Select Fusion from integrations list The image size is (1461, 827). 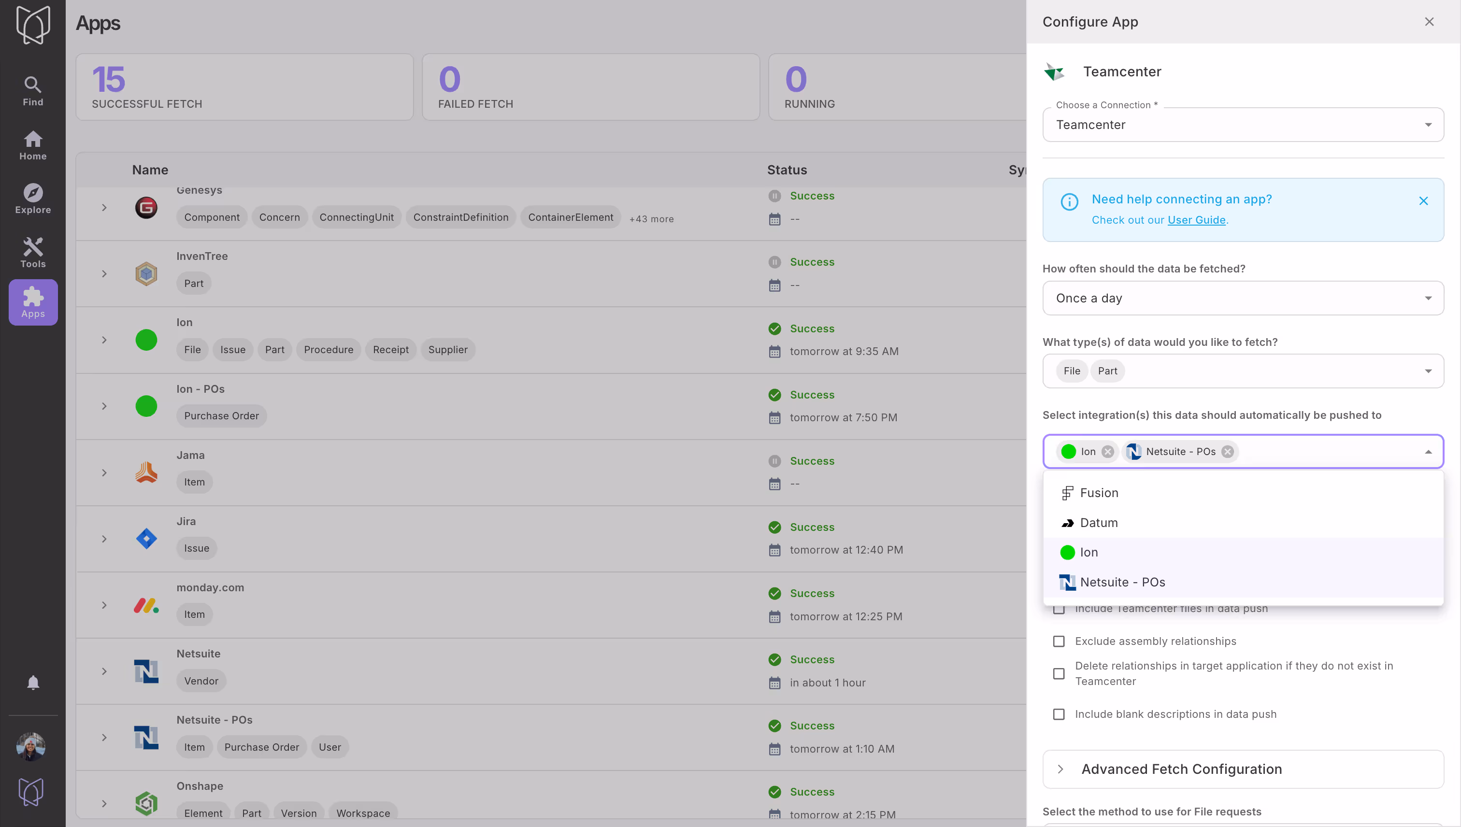click(x=1243, y=493)
